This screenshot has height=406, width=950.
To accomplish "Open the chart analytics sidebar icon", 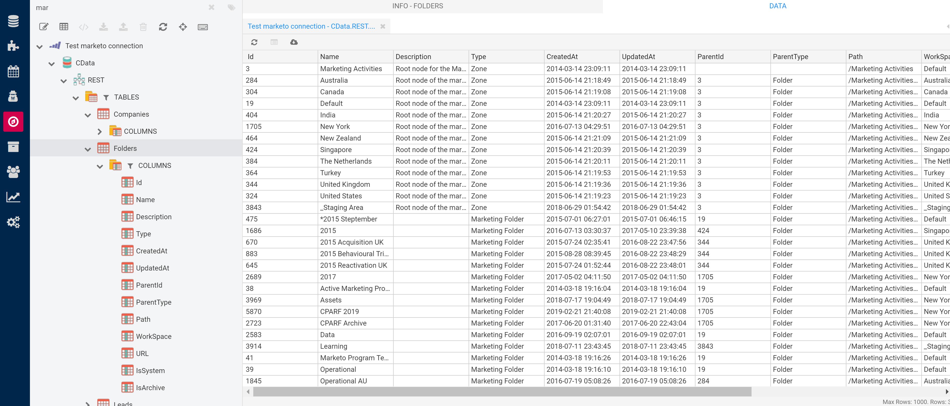I will point(13,197).
